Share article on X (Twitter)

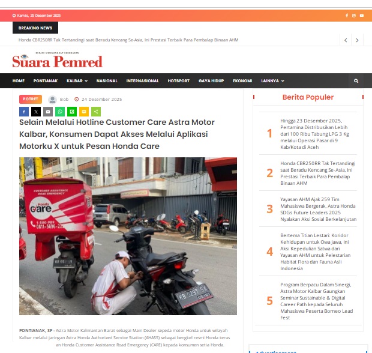click(x=36, y=112)
